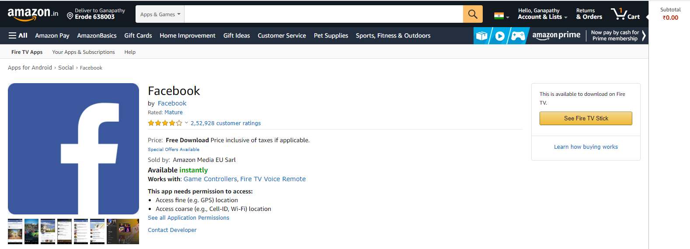Viewport: 690px width, 249px height.
Task: Click the Prime gaming controller icon
Action: pos(518,36)
